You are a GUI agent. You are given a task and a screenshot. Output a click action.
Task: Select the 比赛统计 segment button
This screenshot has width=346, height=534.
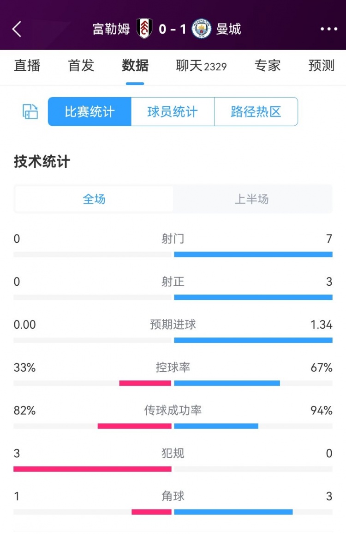[89, 112]
